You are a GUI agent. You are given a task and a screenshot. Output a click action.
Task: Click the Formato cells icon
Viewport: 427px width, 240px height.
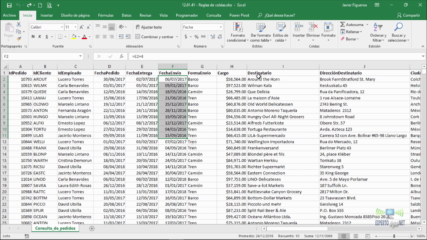pos(328,27)
